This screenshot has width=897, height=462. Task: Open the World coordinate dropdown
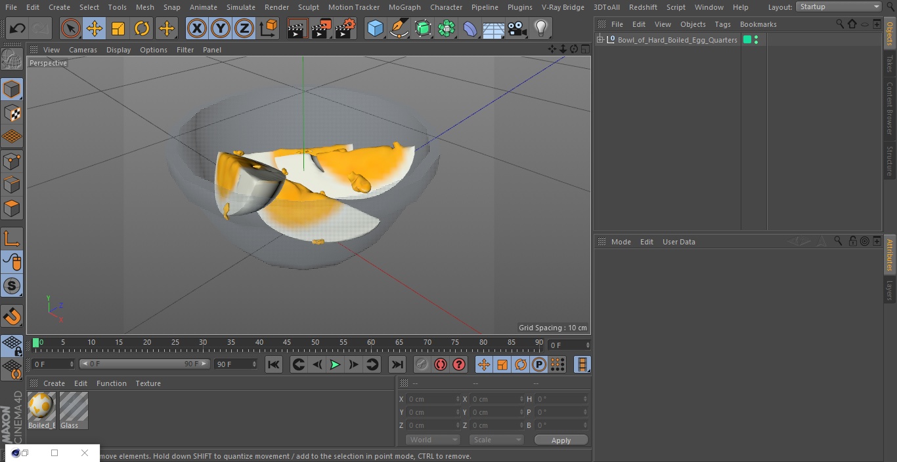pos(432,440)
